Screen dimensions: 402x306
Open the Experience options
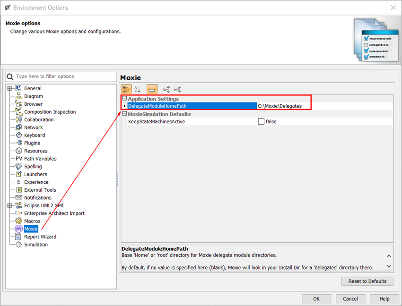tap(36, 182)
